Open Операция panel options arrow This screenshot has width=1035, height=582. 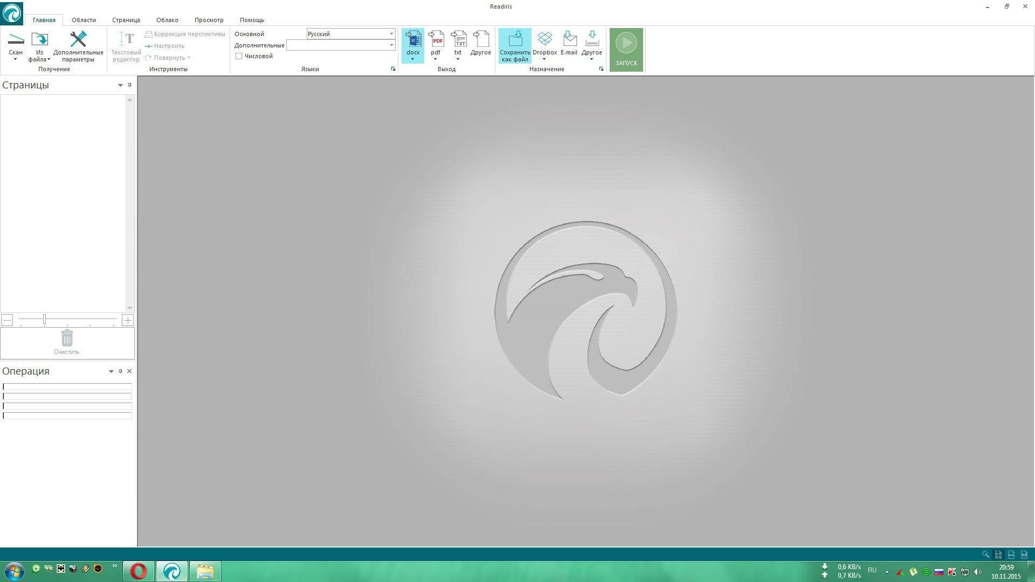(x=111, y=371)
